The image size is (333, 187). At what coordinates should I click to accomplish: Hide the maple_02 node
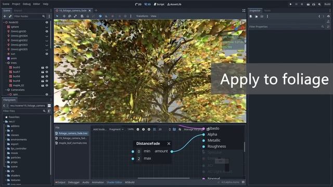click(47, 85)
